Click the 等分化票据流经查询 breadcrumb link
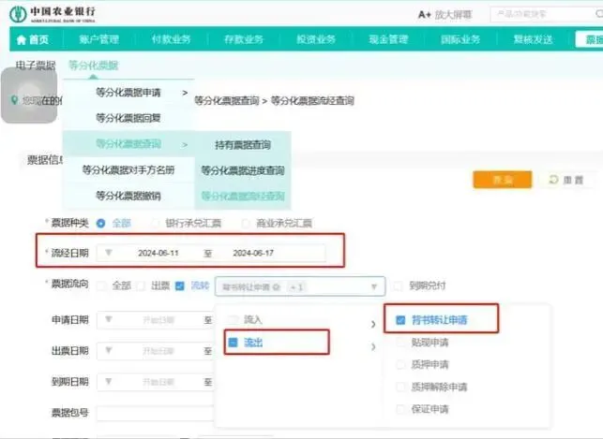The image size is (603, 439). (x=312, y=100)
